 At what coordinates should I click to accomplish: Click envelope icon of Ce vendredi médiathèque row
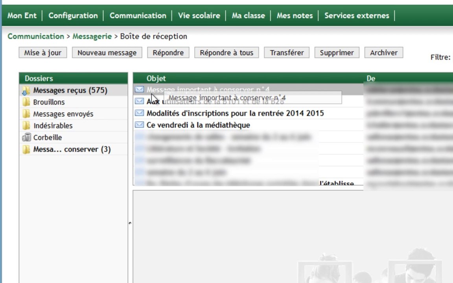pos(139,125)
